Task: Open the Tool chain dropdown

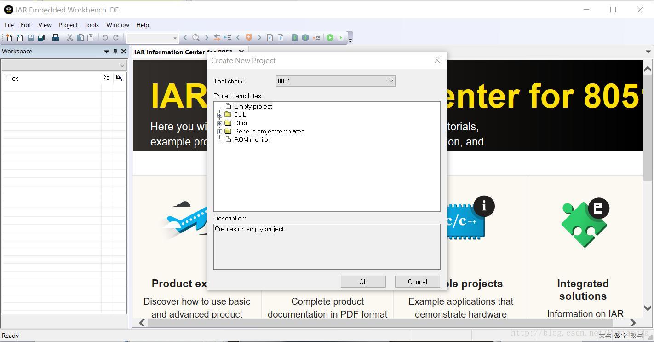Action: click(x=335, y=81)
